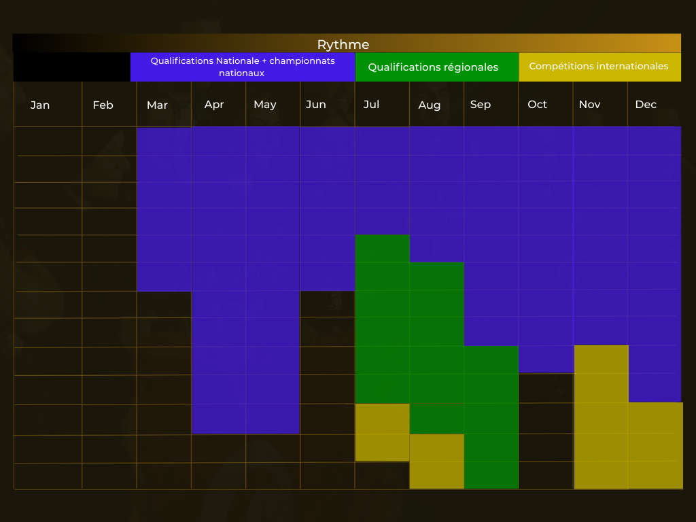Click the Oct column label
Screen dimensions: 696x522
point(538,105)
